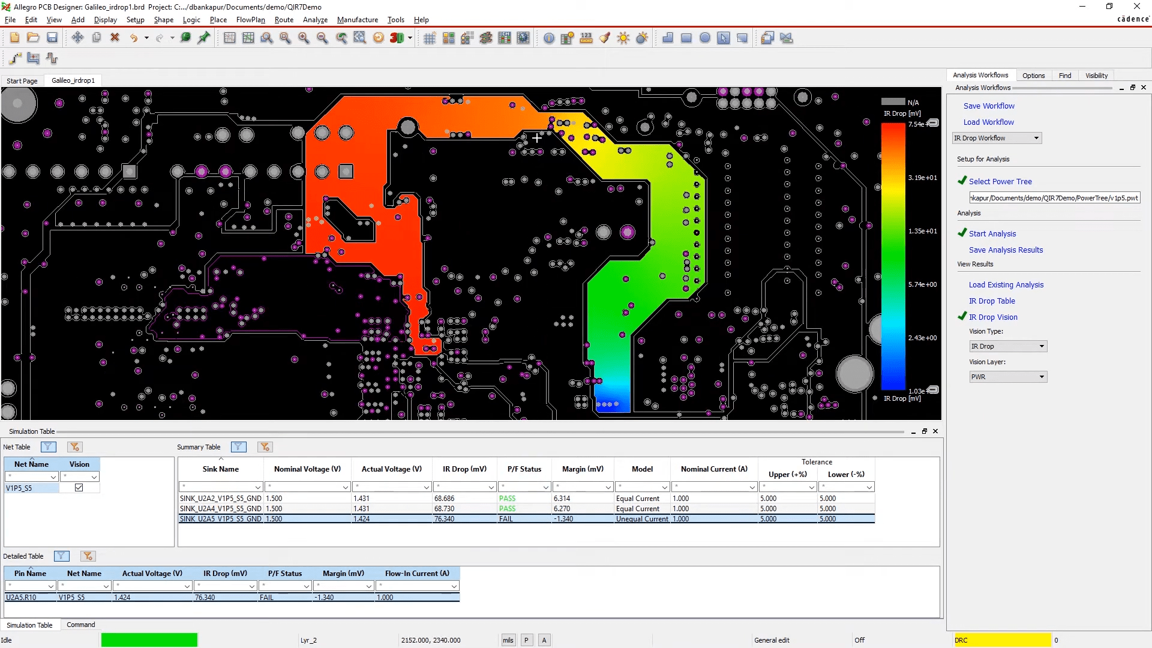
Task: Open the 3D viewer
Action: click(x=397, y=38)
